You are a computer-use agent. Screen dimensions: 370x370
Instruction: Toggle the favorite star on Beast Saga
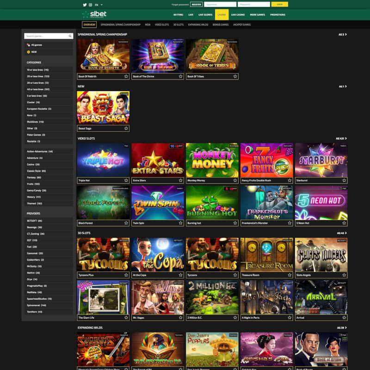pos(126,129)
